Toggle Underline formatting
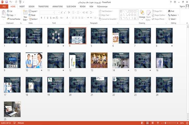The image size is (189, 125). click(x=48, y=18)
